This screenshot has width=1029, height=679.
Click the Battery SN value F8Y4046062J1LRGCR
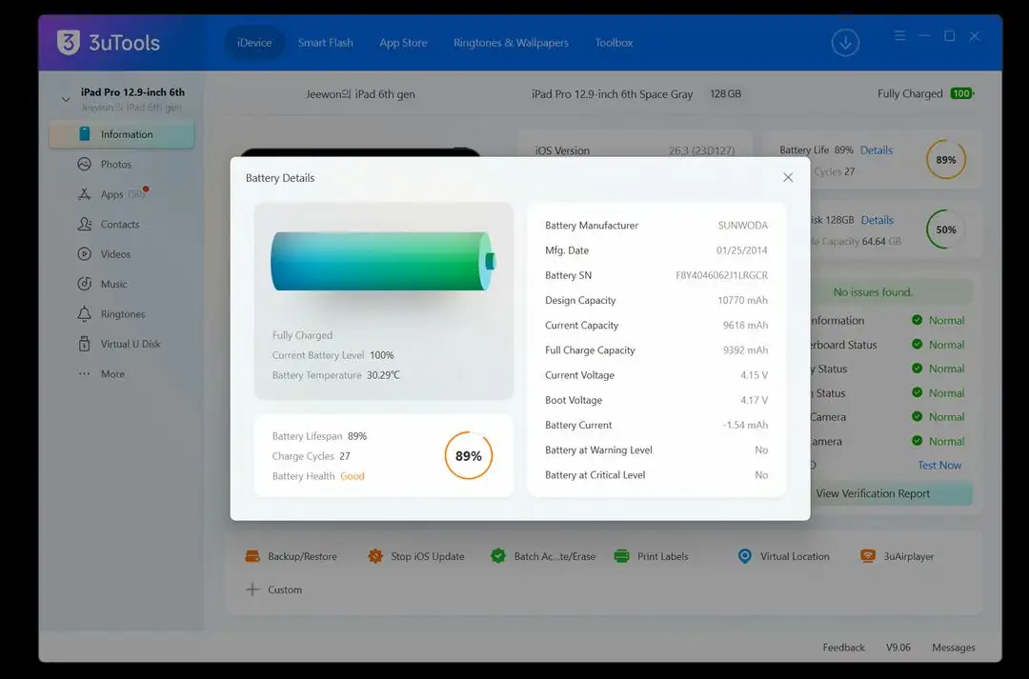click(x=722, y=275)
